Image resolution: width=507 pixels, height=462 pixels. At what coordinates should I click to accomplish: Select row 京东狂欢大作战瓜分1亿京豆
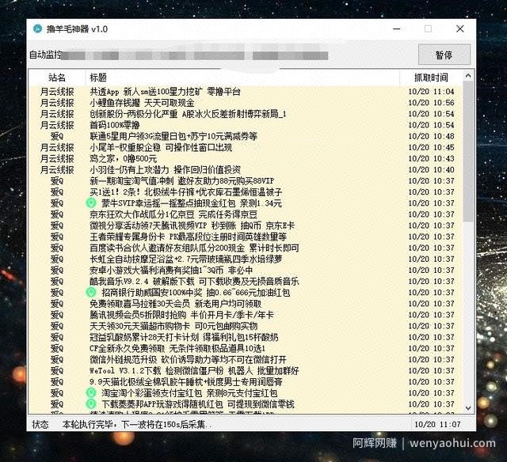tap(246, 214)
